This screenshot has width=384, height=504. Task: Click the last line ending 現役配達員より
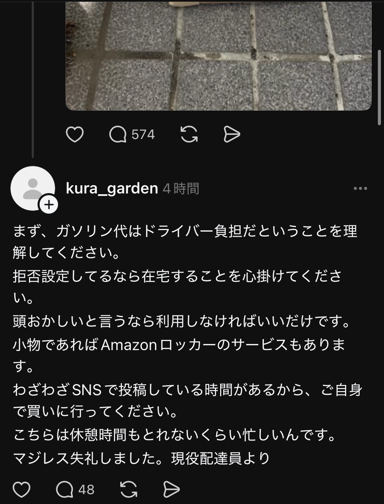point(141,458)
